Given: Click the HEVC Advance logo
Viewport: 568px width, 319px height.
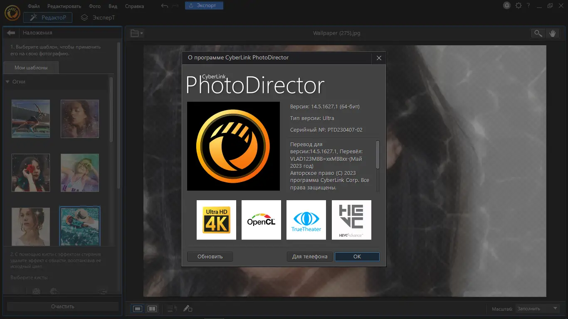Looking at the screenshot, I should (x=351, y=220).
